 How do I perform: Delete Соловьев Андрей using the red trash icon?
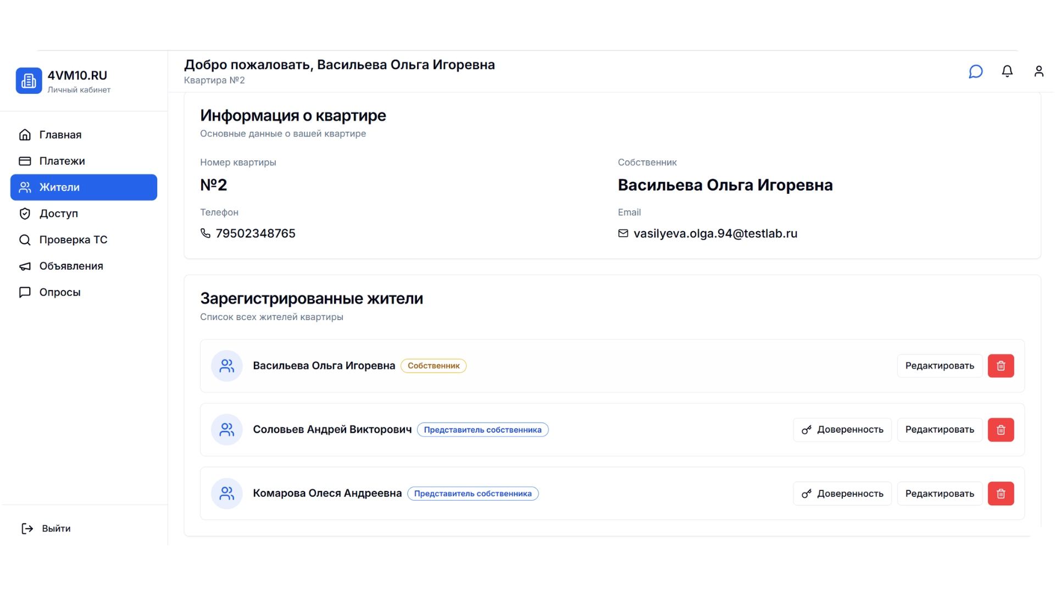(1001, 430)
